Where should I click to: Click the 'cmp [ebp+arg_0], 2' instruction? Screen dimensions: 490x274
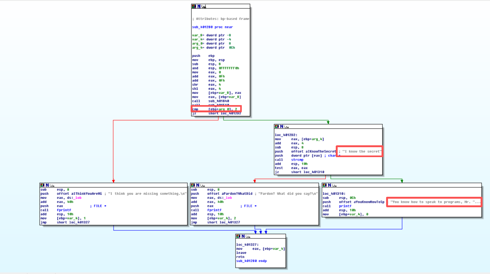pos(214,109)
